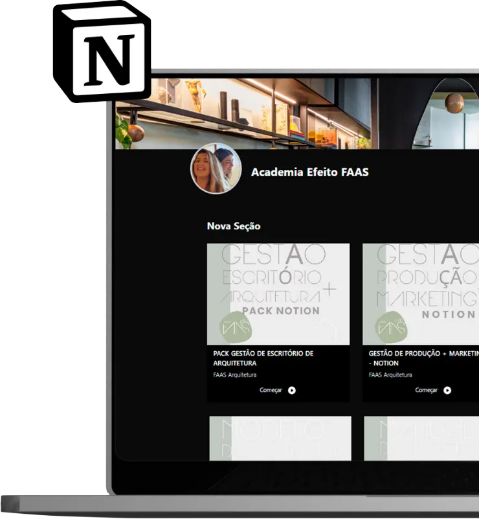
Task: Open the Academia Efeito FAAS profile avatar
Action: click(x=216, y=170)
